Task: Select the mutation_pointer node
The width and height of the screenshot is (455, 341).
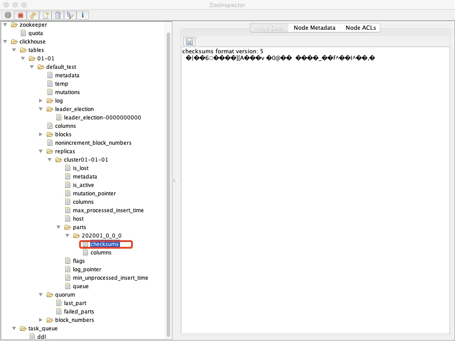Action: click(x=94, y=194)
